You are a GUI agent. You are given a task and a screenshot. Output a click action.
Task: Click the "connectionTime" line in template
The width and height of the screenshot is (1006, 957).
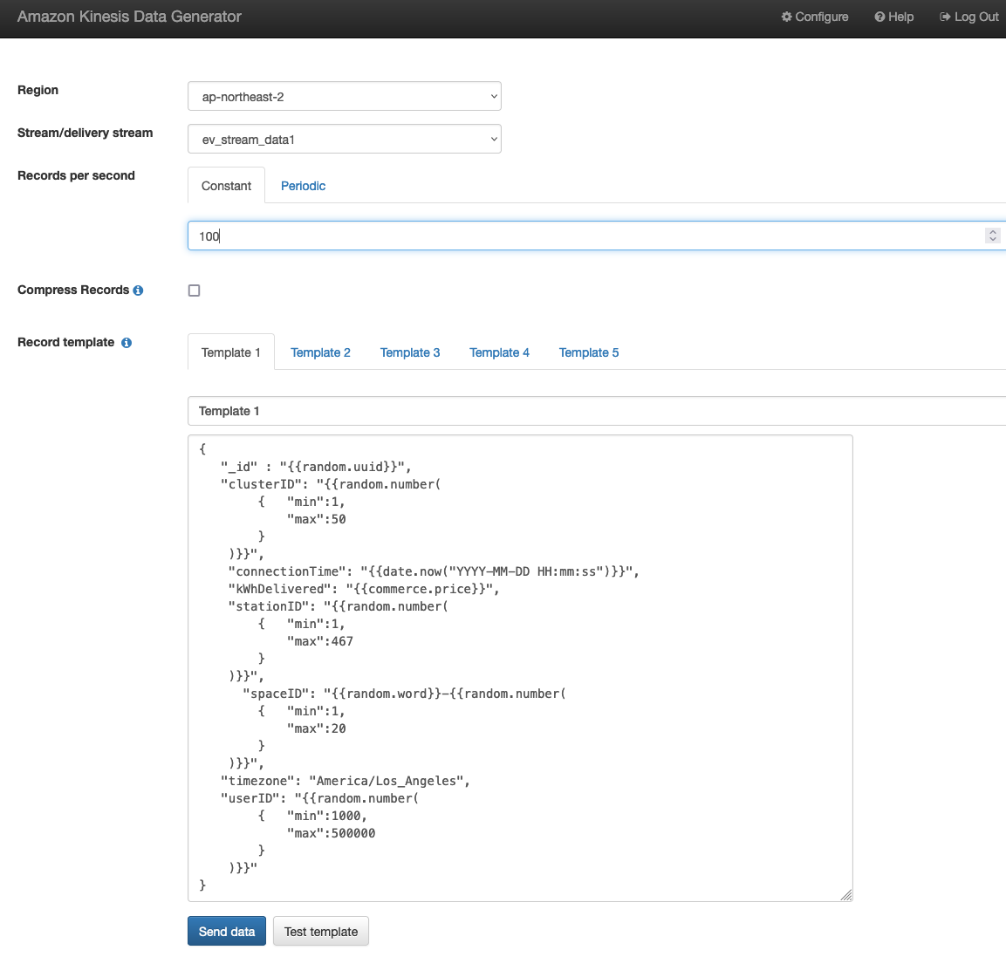point(434,571)
